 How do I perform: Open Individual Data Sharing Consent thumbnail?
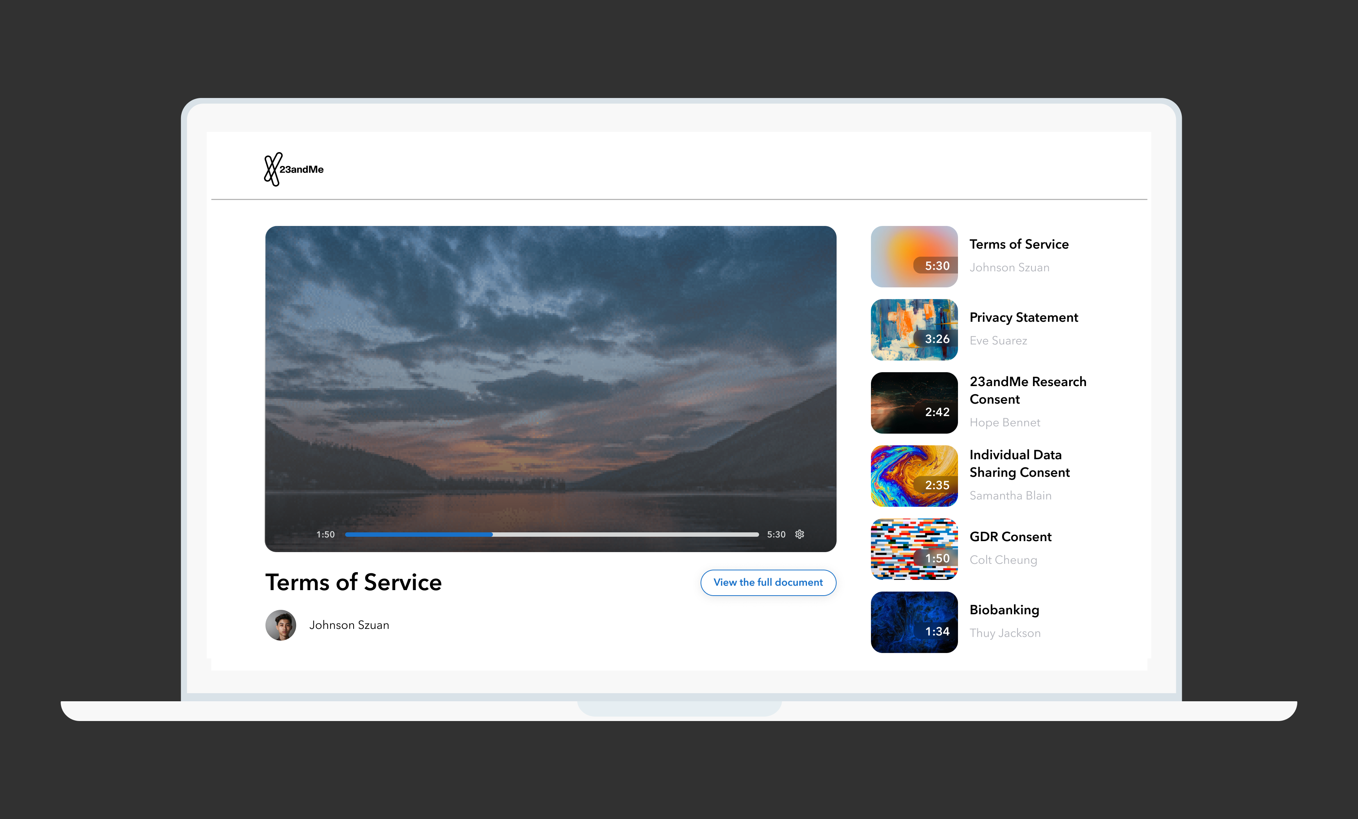(x=914, y=476)
